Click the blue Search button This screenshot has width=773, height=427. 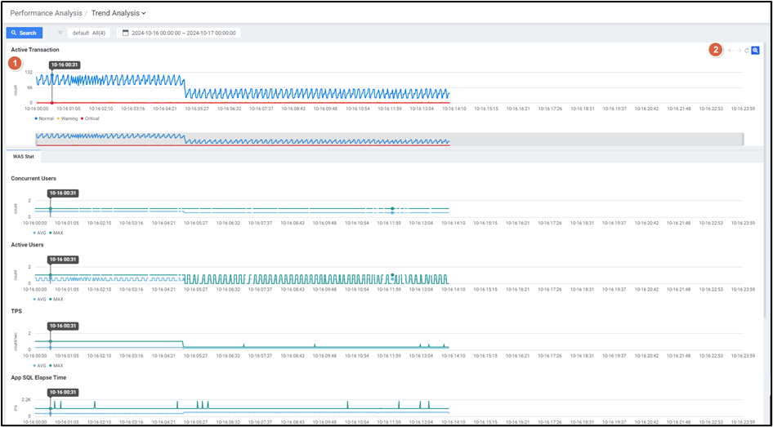pos(24,33)
